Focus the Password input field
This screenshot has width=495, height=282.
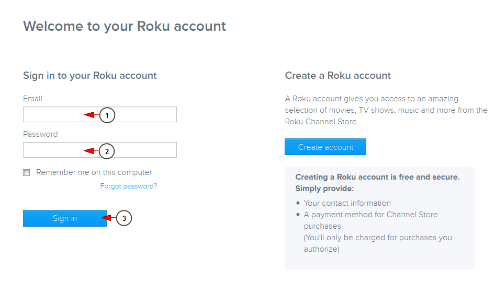pos(100,150)
